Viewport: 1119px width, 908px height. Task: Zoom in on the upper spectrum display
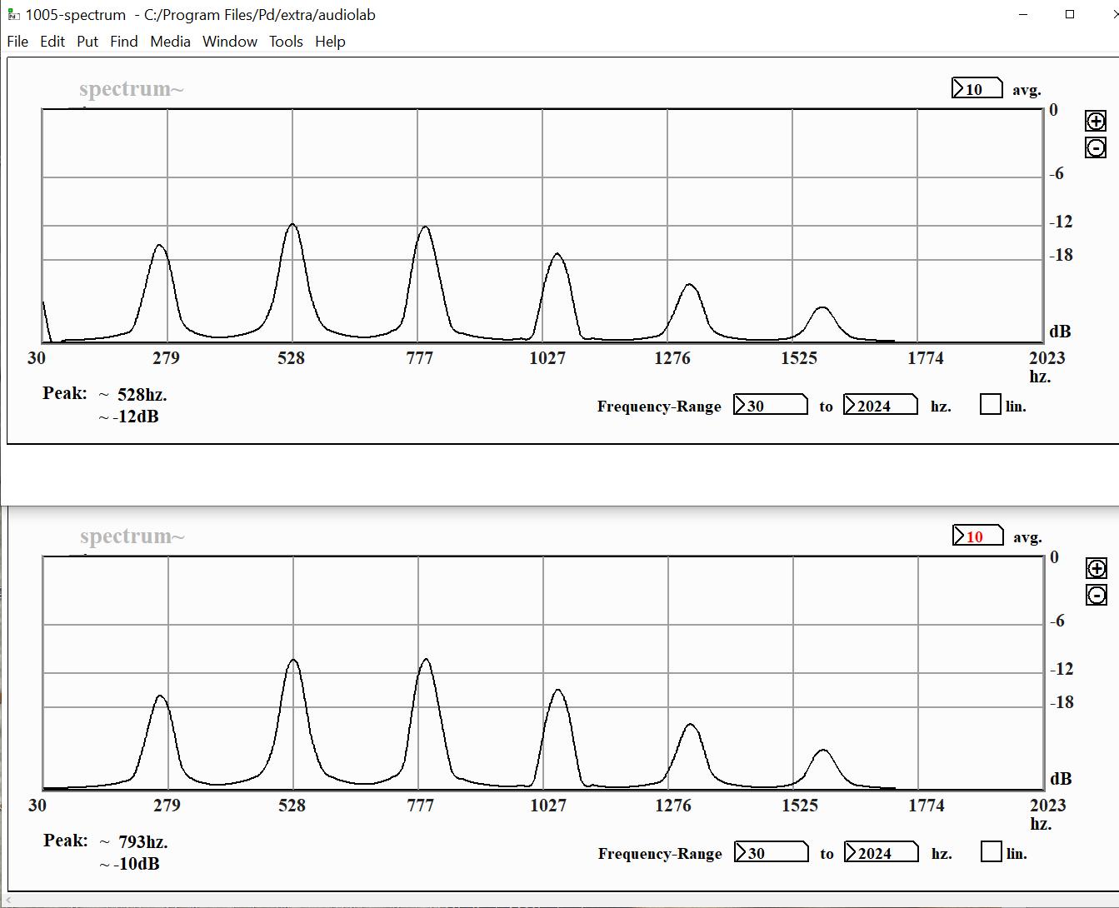click(1096, 120)
